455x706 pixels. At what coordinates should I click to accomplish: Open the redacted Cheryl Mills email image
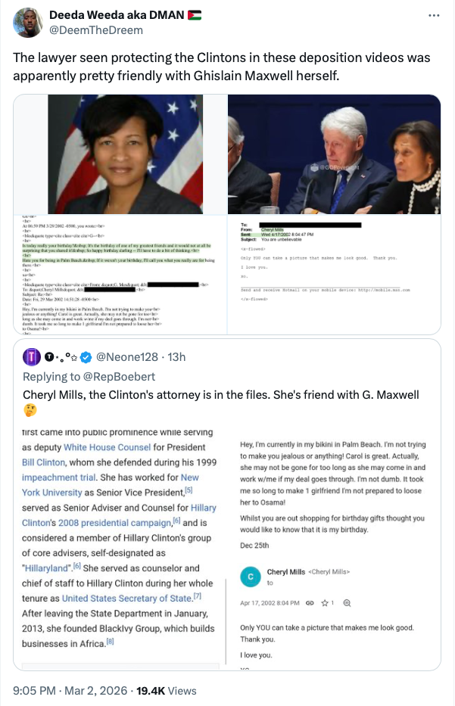tap(335, 275)
